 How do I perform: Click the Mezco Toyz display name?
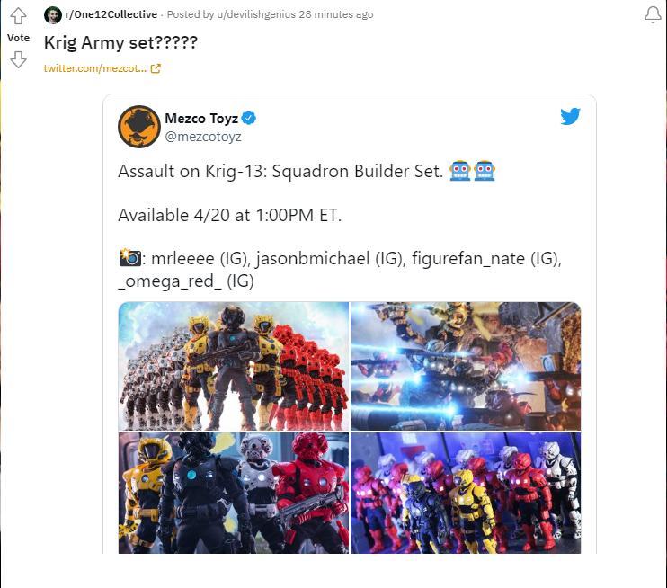pyautogui.click(x=201, y=119)
